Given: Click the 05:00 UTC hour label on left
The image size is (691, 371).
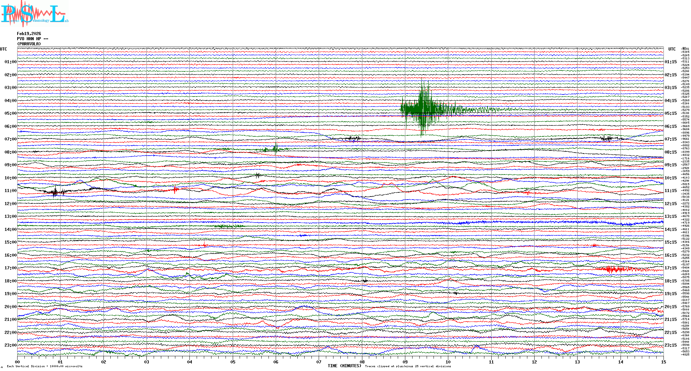Looking at the screenshot, I should pyautogui.click(x=10, y=113).
